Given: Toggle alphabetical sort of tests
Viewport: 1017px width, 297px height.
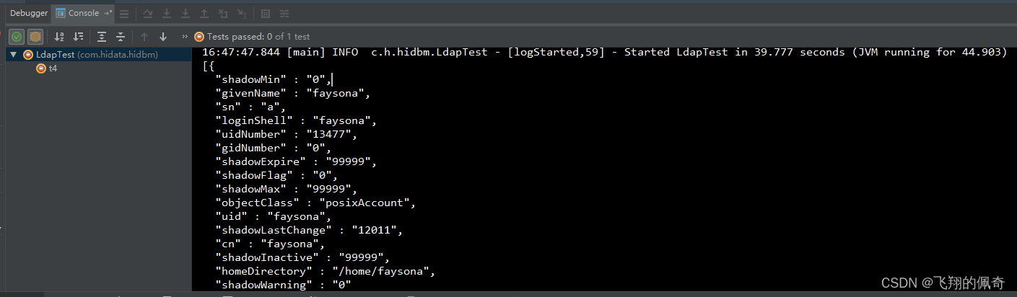Looking at the screenshot, I should [x=60, y=36].
